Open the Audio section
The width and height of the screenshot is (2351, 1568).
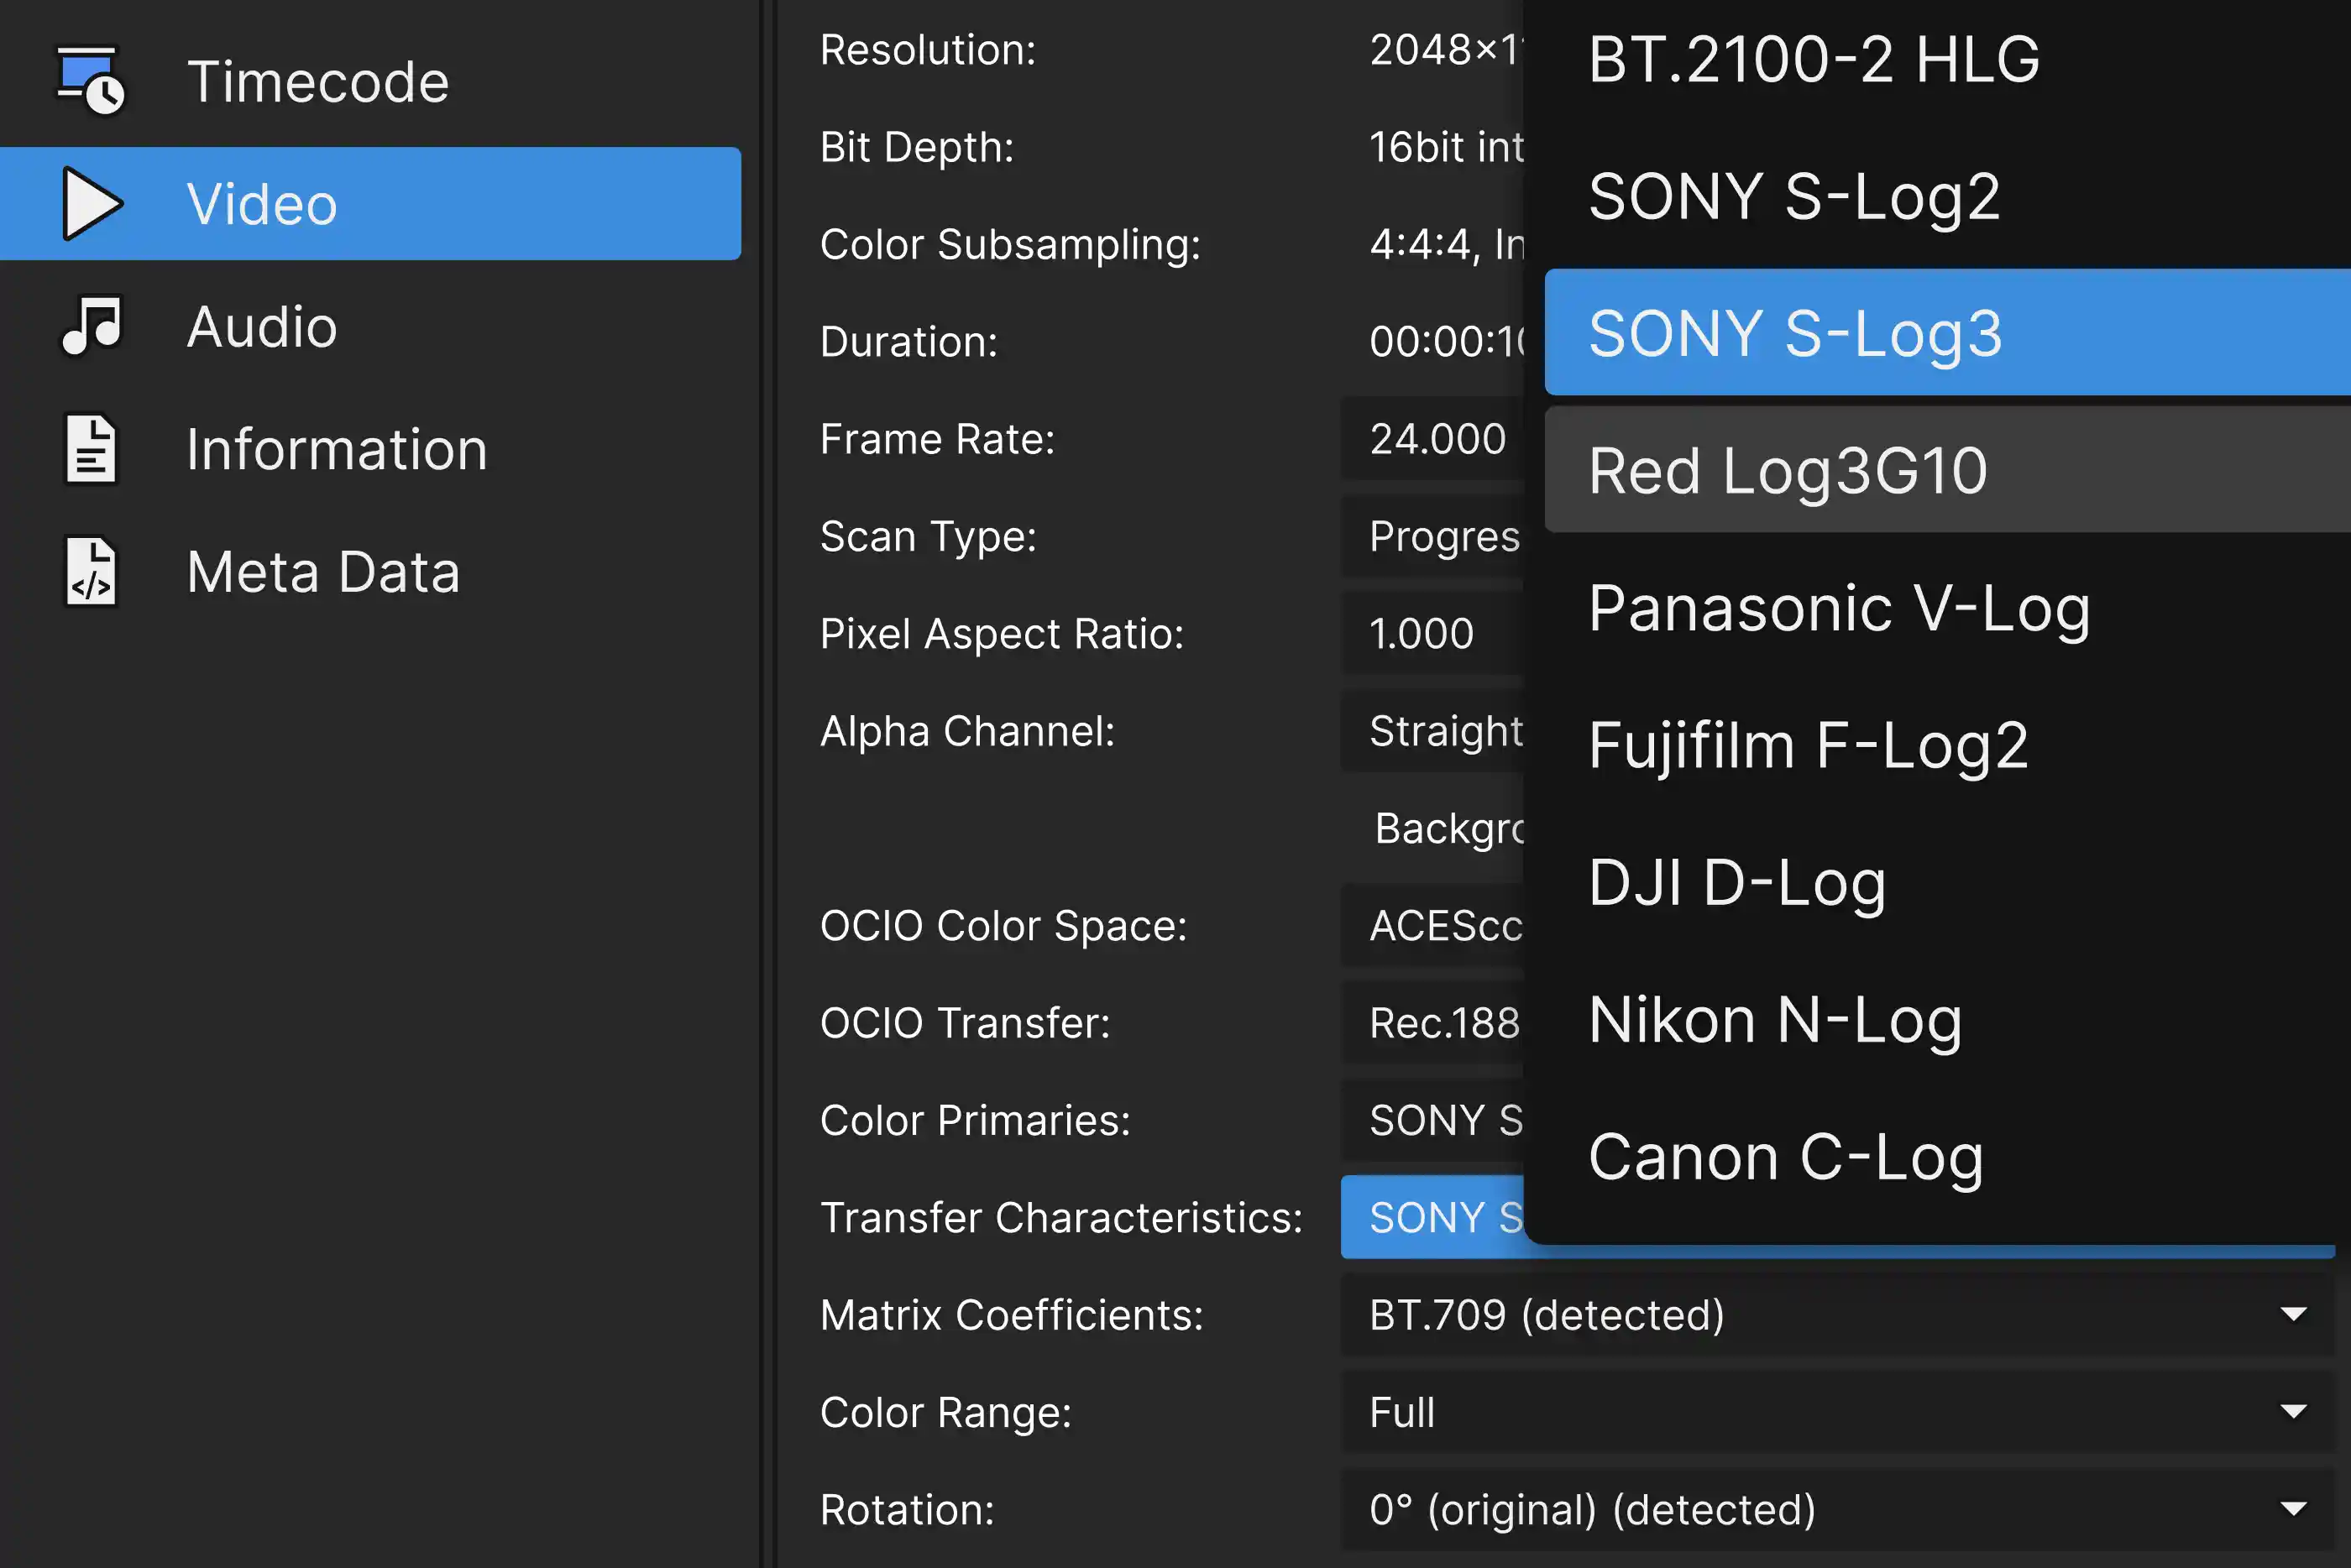point(370,326)
